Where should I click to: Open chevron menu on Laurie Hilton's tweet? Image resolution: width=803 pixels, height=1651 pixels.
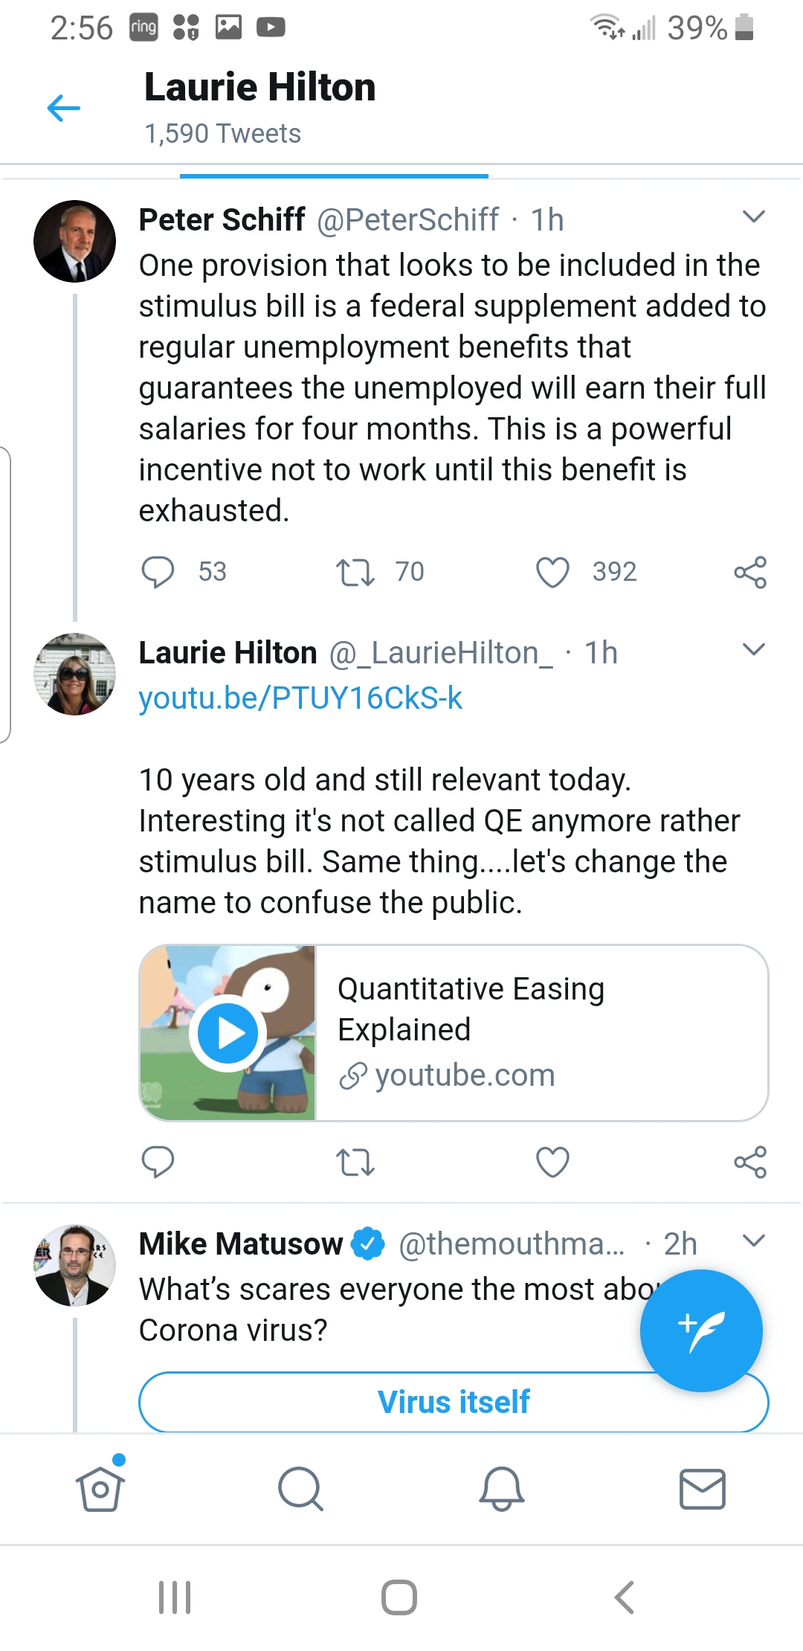coord(753,650)
